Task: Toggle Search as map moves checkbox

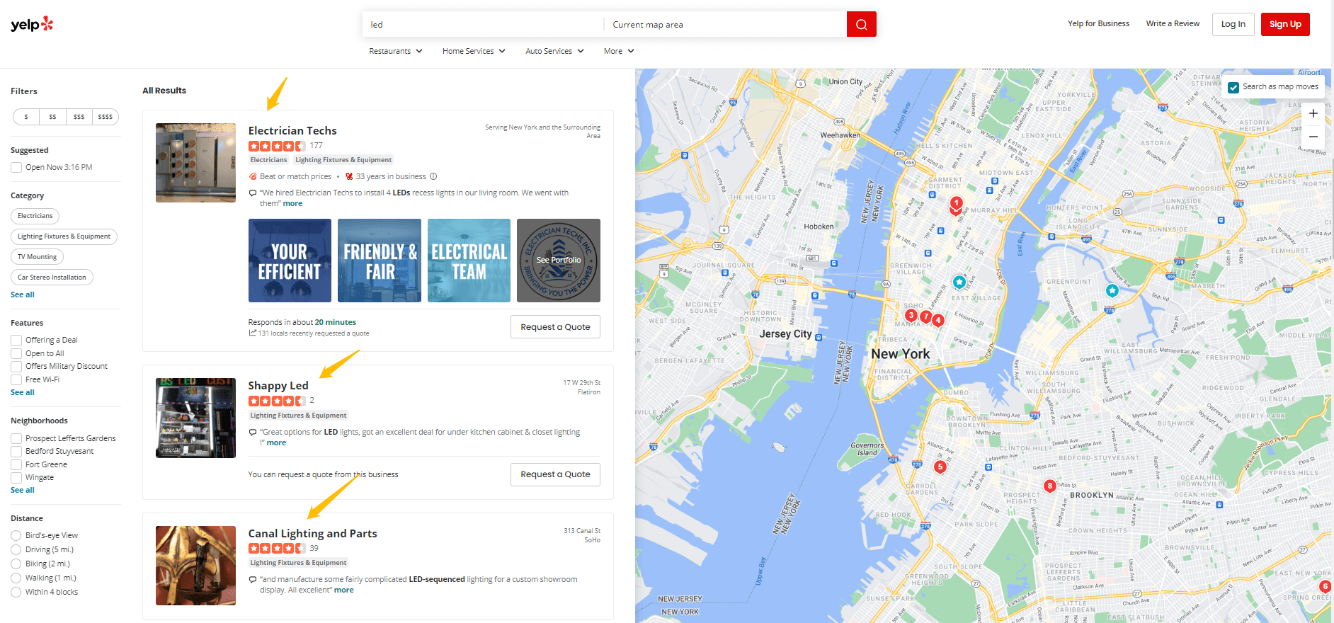Action: coord(1233,87)
